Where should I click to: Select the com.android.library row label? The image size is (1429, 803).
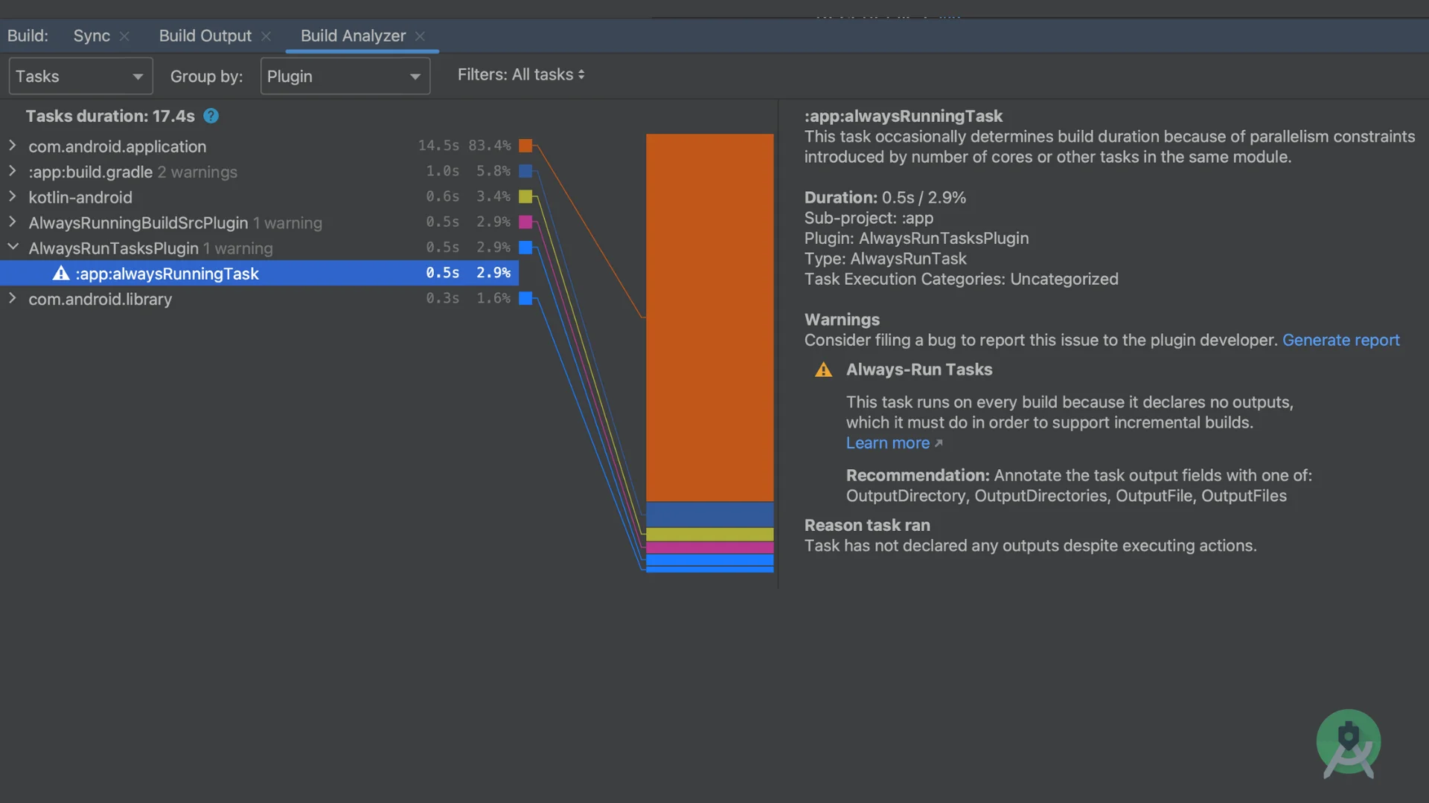click(x=100, y=299)
